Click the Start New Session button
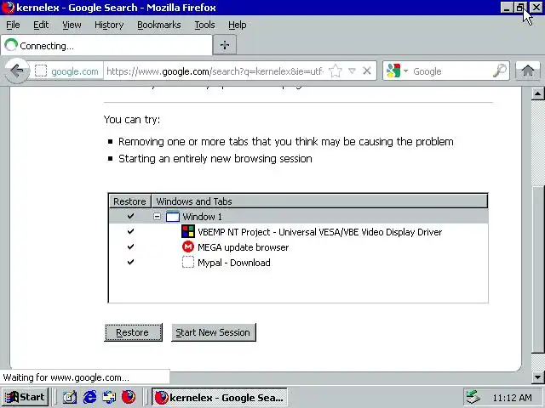 click(214, 332)
